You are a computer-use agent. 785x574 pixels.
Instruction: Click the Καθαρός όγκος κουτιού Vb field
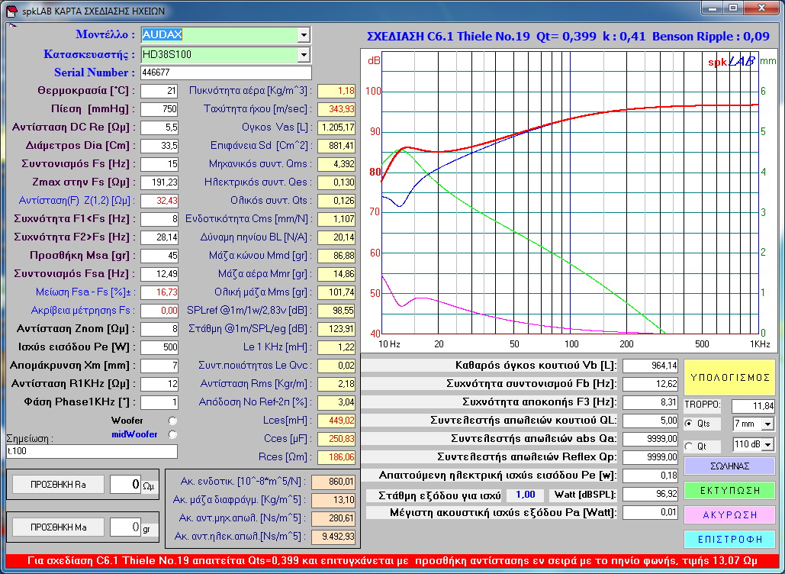tap(650, 366)
